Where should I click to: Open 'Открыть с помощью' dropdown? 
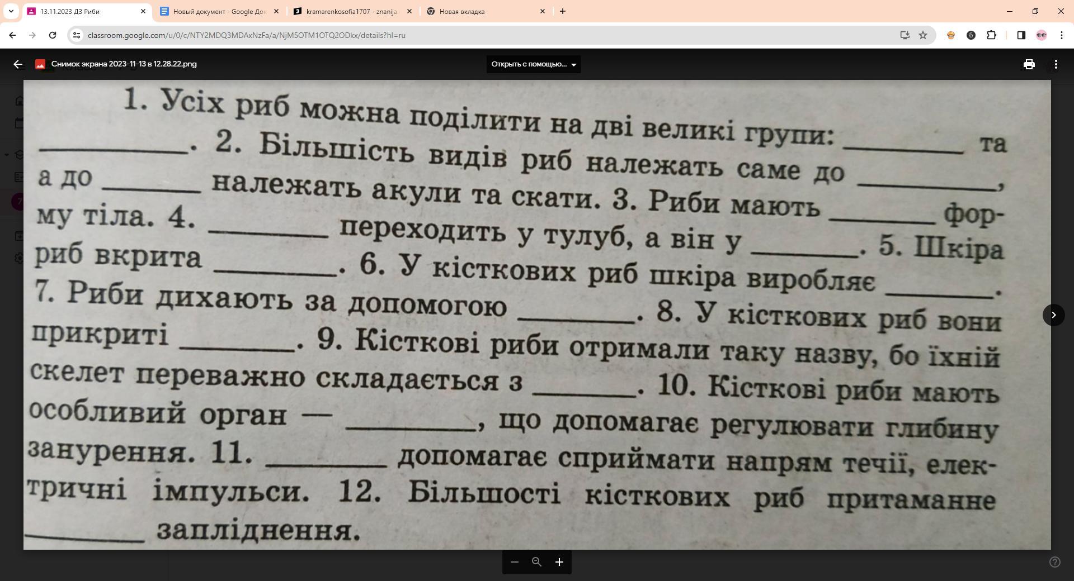tap(534, 64)
